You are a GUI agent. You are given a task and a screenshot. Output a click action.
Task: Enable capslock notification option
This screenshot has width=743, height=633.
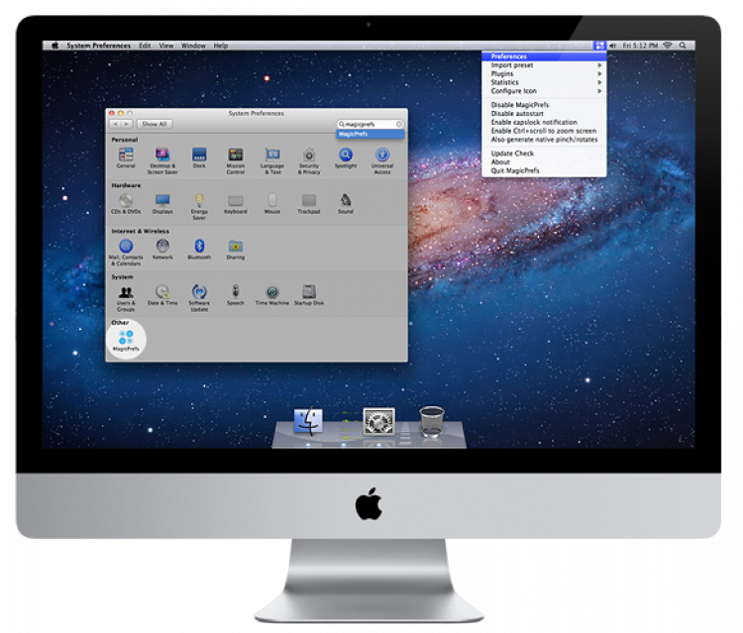point(544,122)
